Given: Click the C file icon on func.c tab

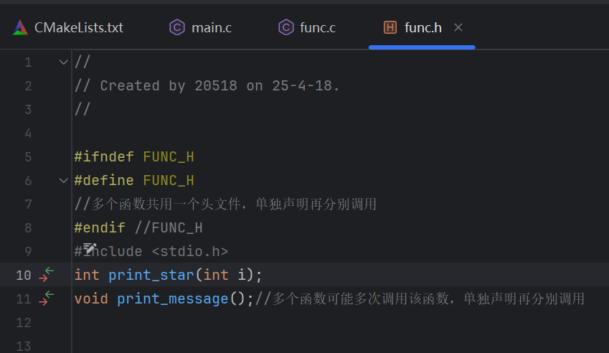Looking at the screenshot, I should pyautogui.click(x=286, y=27).
